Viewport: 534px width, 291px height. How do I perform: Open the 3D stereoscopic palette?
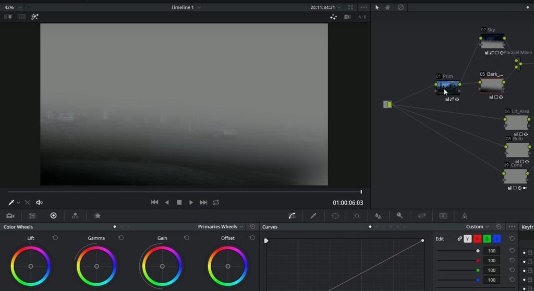[443, 216]
